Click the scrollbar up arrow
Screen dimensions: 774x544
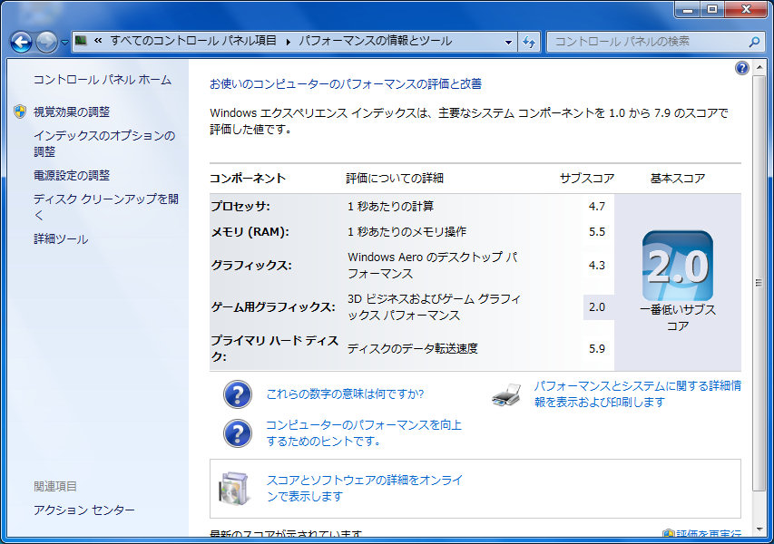click(759, 66)
